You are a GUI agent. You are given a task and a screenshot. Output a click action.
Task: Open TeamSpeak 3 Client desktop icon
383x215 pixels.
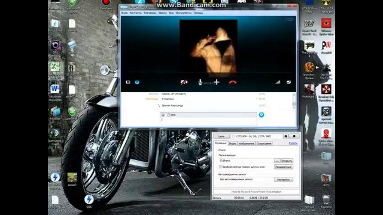click(x=55, y=137)
